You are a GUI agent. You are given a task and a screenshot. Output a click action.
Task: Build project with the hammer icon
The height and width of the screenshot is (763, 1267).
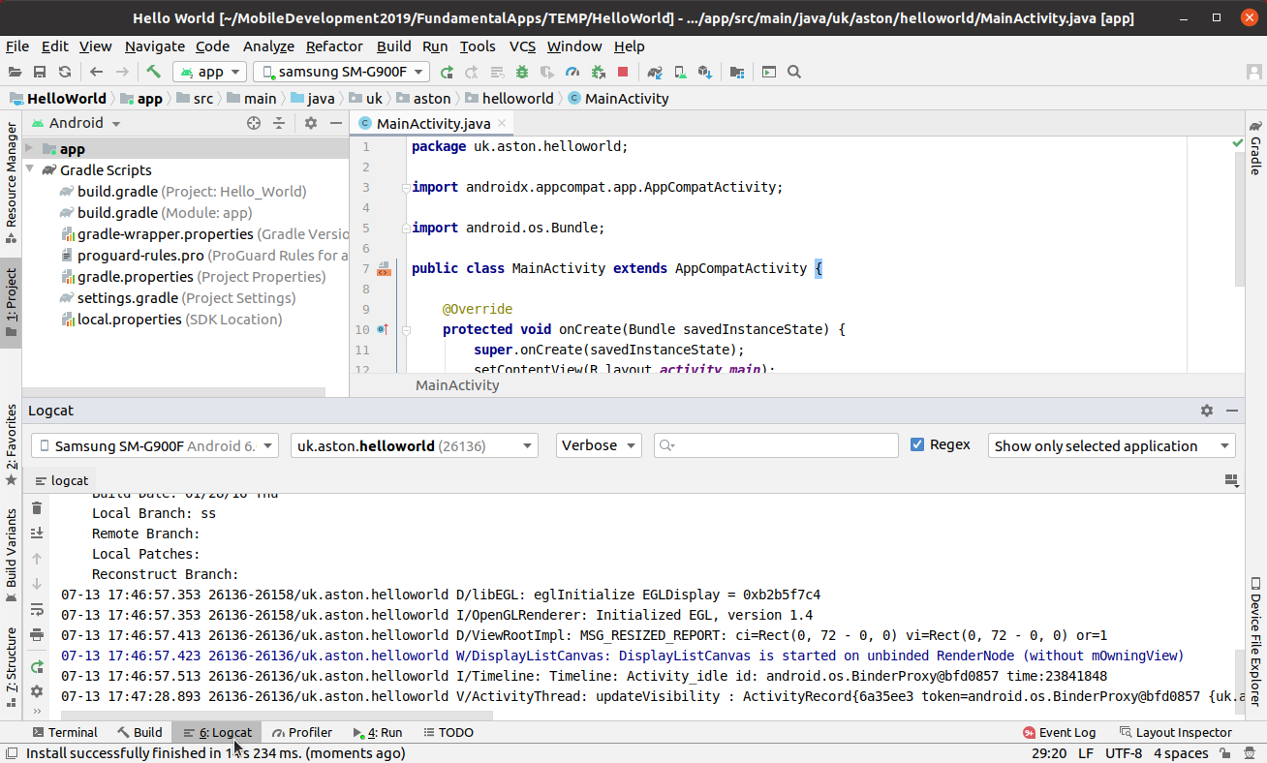(x=153, y=72)
